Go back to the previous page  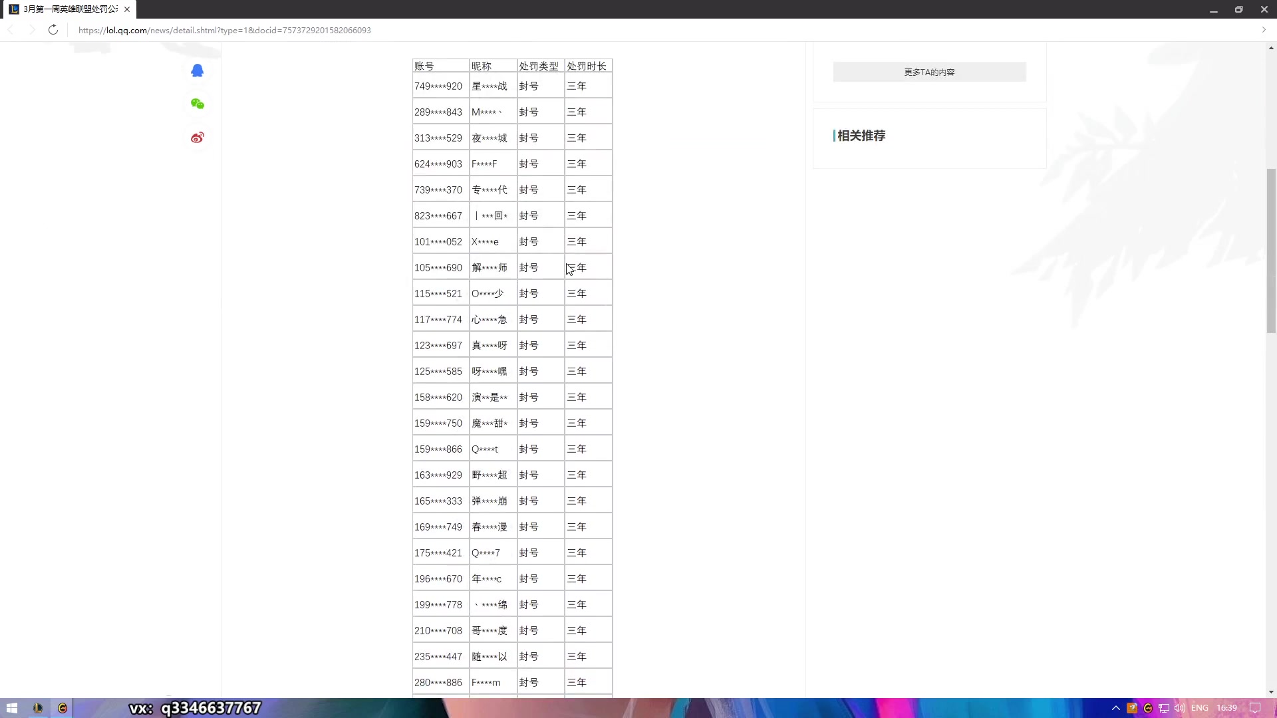pos(11,30)
